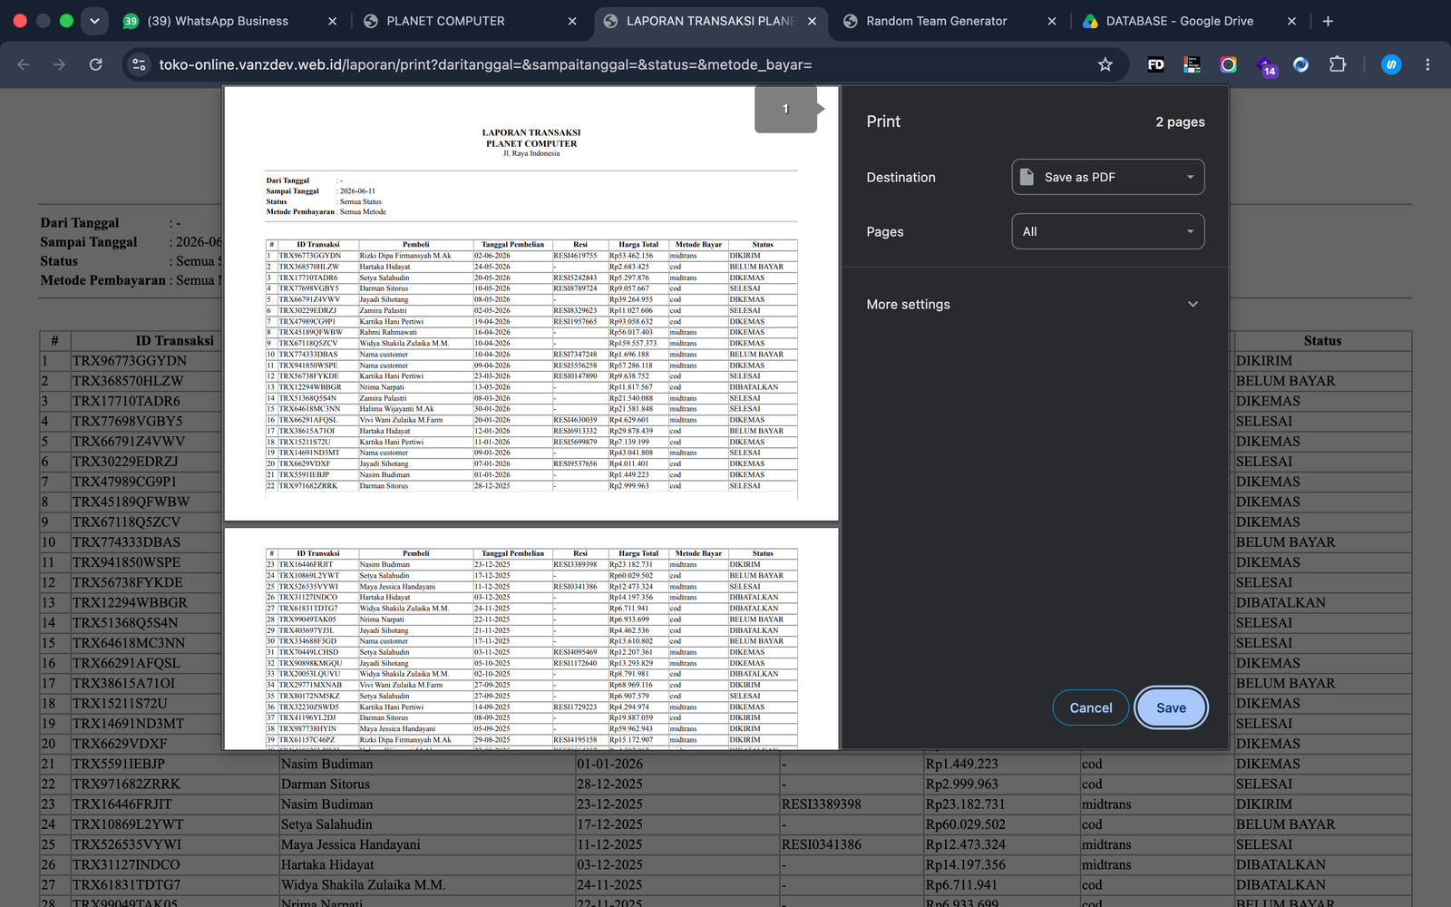Viewport: 1451px width, 907px height.
Task: Open Chrome three-dot menu
Action: (1427, 64)
